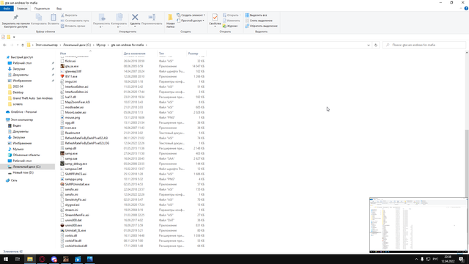Open the New item (Создать элемент) dropdown
The image size is (469, 264).
(191, 15)
